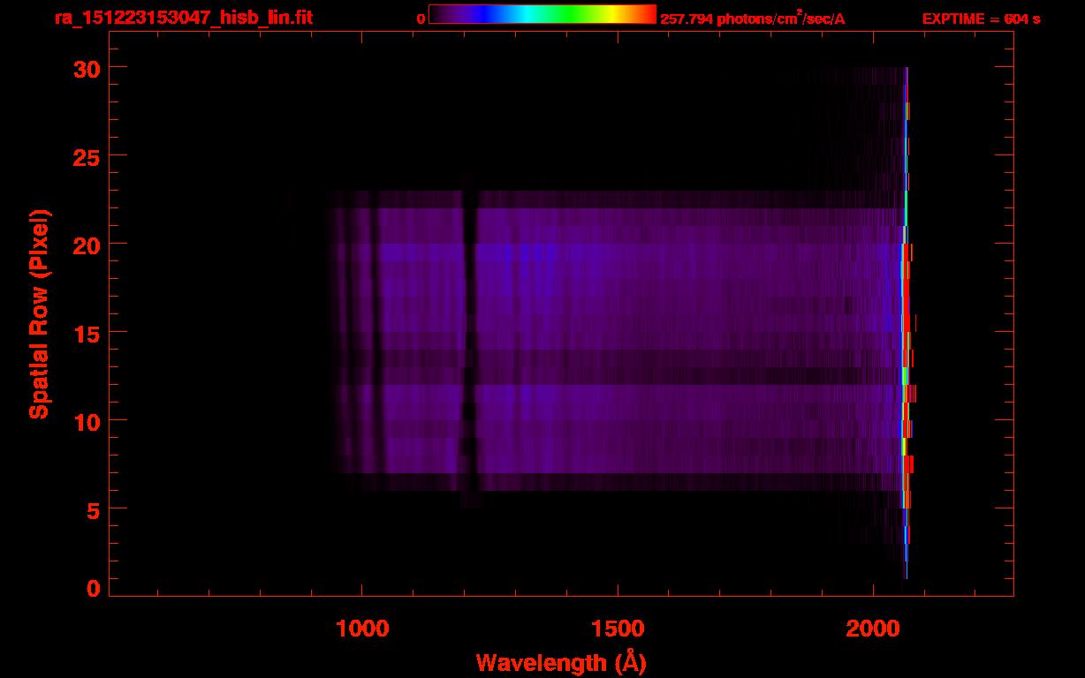Click the y-axis tick label 0
Screen dimensions: 1085x678
[94, 588]
